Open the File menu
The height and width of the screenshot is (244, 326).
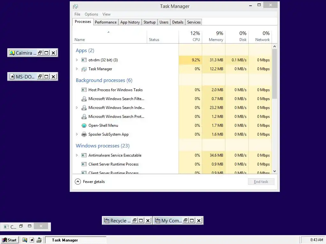[x=77, y=14]
